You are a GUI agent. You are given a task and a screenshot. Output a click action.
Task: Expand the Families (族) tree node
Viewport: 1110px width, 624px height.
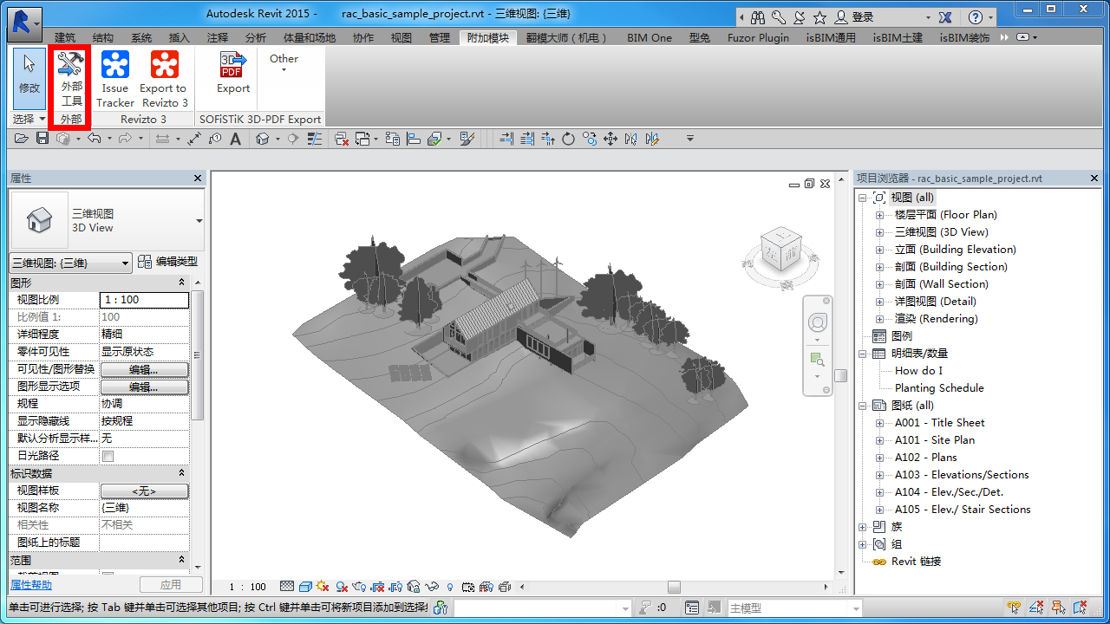click(x=863, y=527)
